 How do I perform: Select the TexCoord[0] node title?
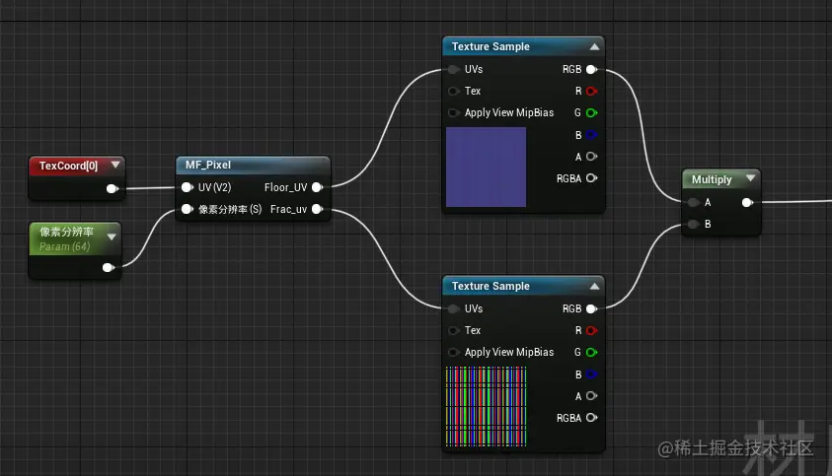point(68,166)
